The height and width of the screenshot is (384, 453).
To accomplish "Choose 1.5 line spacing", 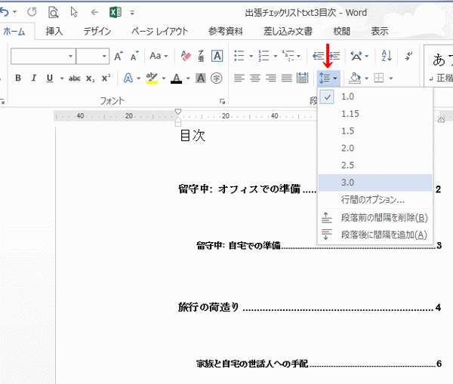I will (x=375, y=131).
